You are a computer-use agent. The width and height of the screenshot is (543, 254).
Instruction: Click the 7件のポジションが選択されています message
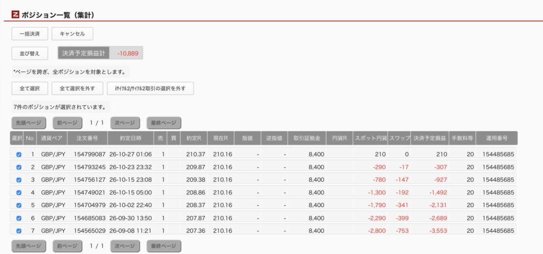click(x=59, y=107)
